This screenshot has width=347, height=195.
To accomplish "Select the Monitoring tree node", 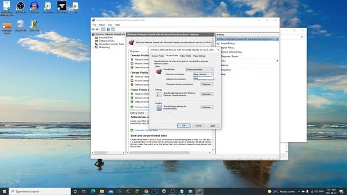I will (x=104, y=47).
